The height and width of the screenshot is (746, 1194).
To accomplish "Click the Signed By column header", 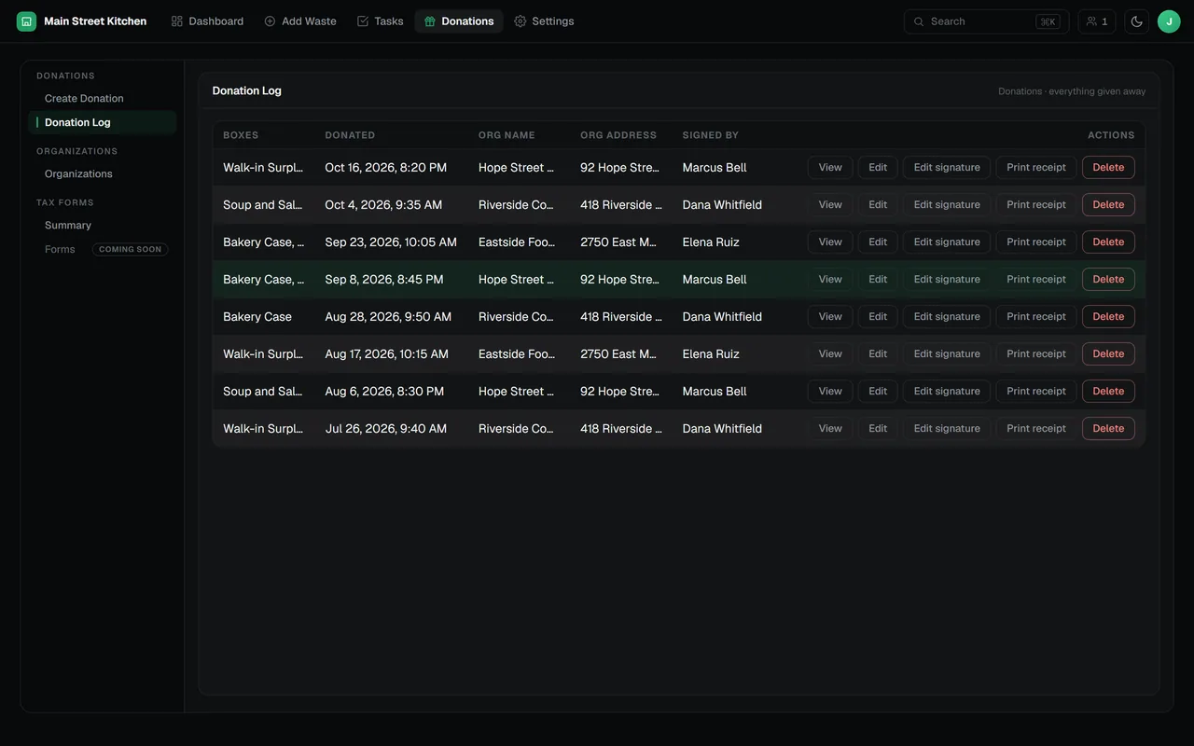I will [x=710, y=135].
